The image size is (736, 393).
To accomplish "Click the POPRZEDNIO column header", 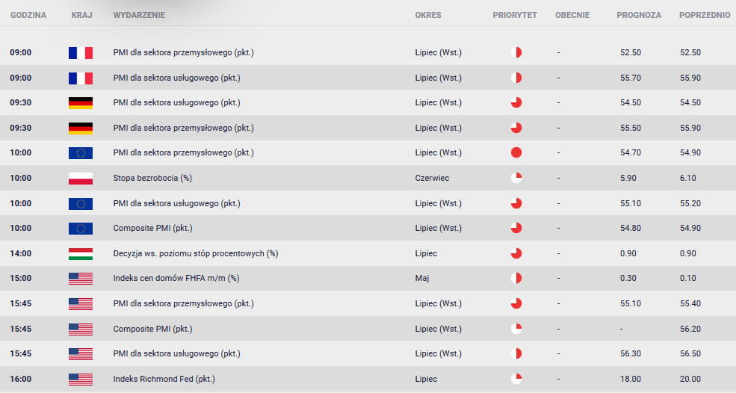I will click(705, 15).
